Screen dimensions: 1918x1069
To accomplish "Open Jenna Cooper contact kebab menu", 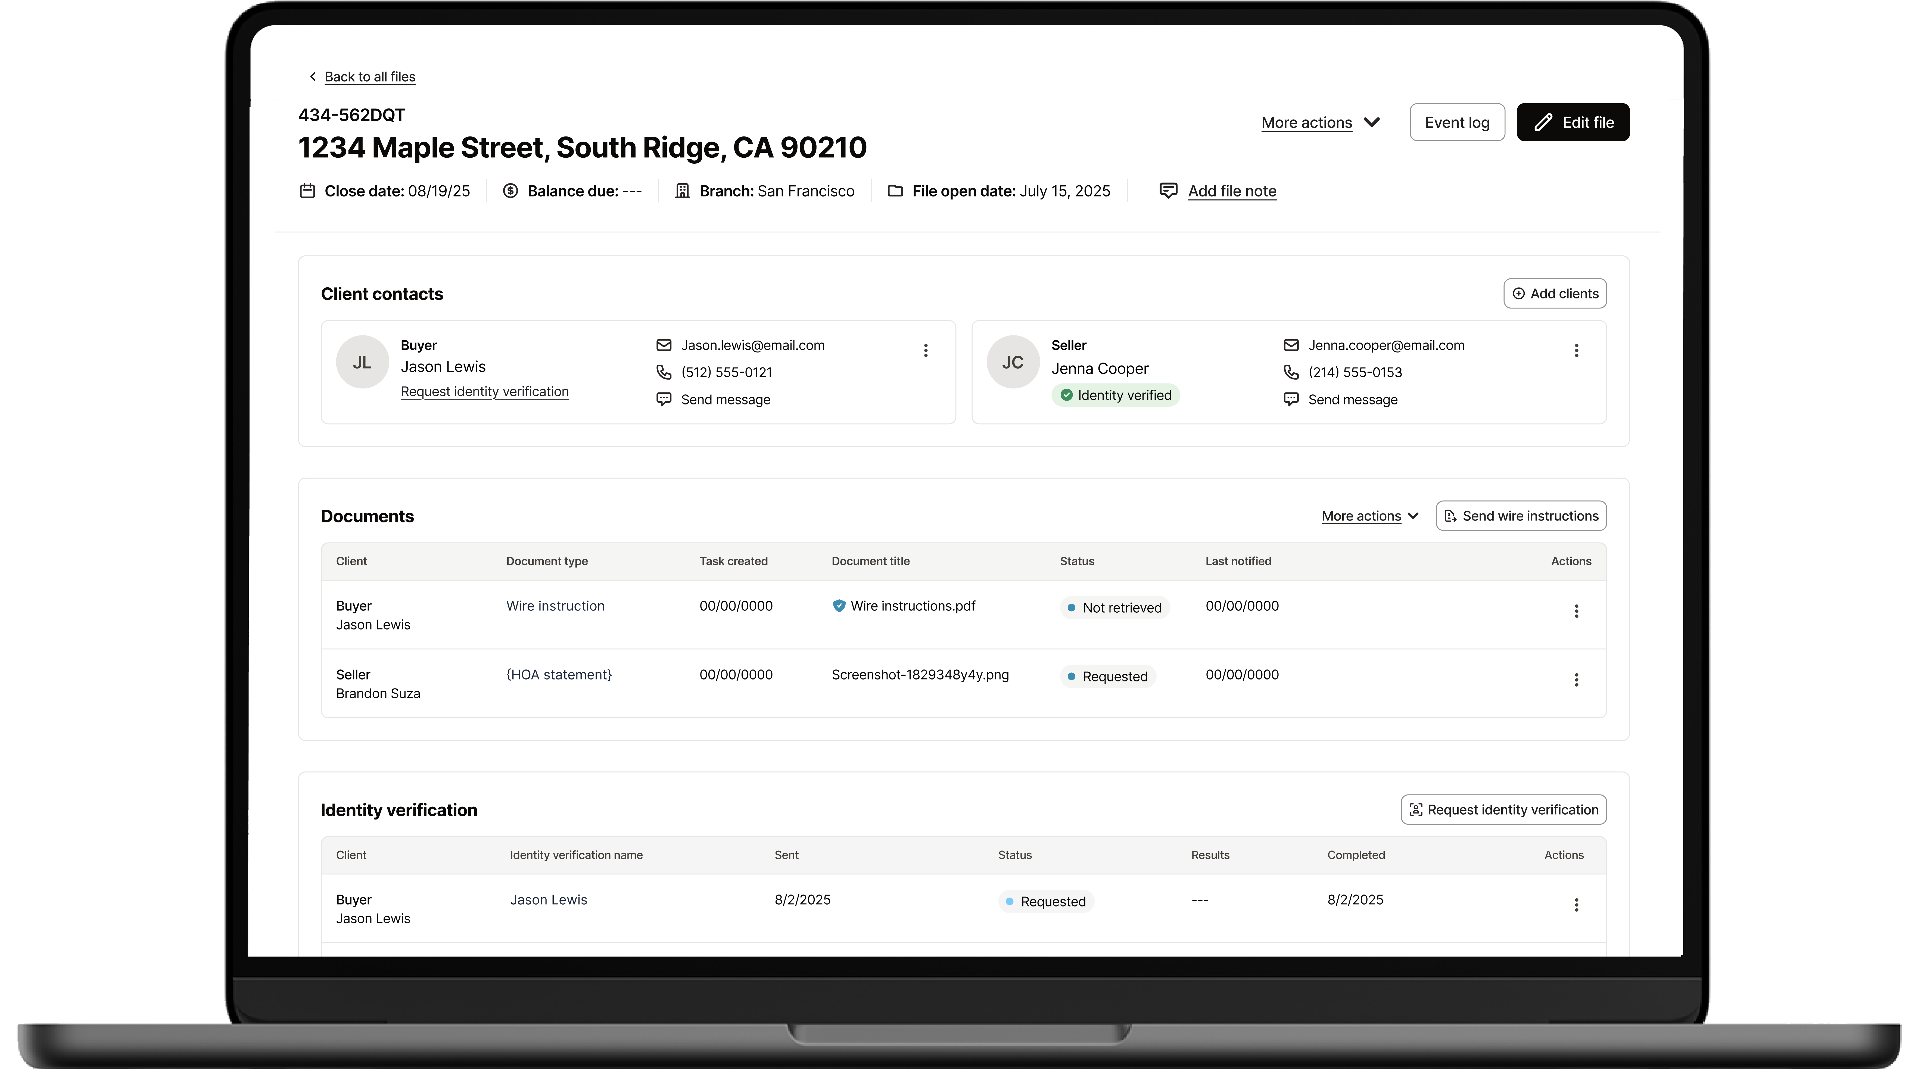I will [1576, 351].
